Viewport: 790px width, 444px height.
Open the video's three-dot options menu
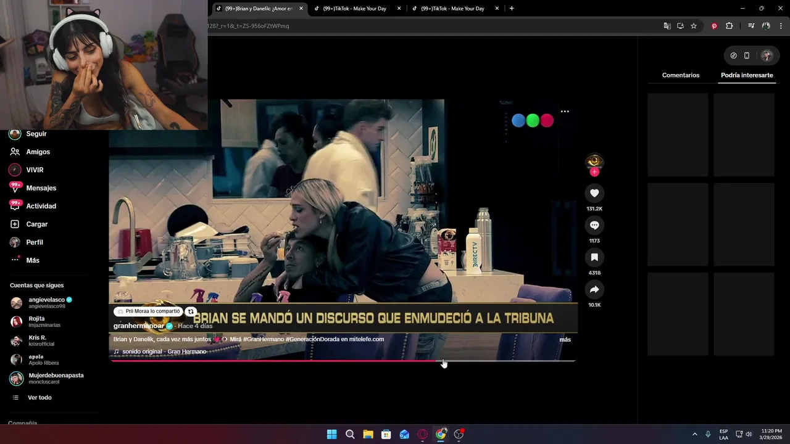(565, 112)
